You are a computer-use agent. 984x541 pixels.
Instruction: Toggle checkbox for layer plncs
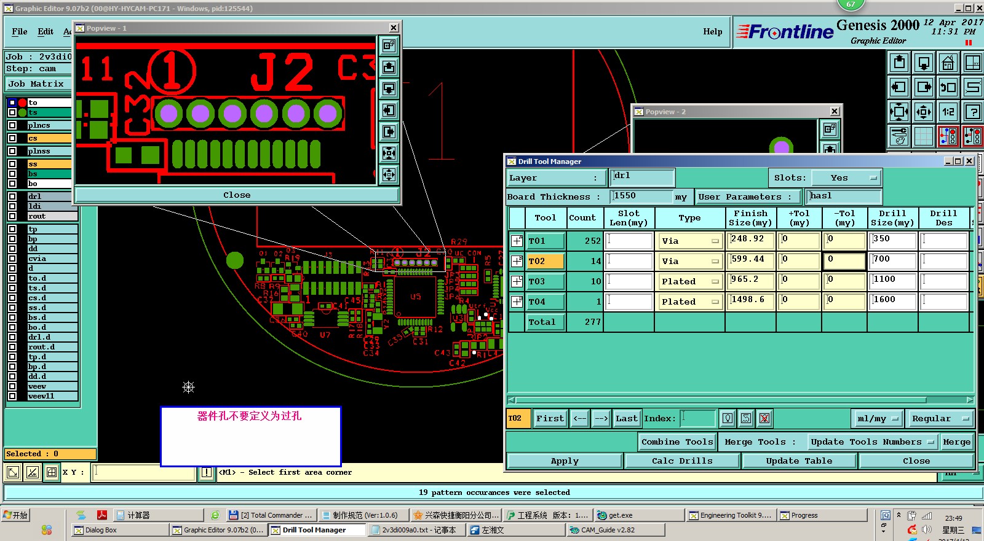click(x=12, y=125)
